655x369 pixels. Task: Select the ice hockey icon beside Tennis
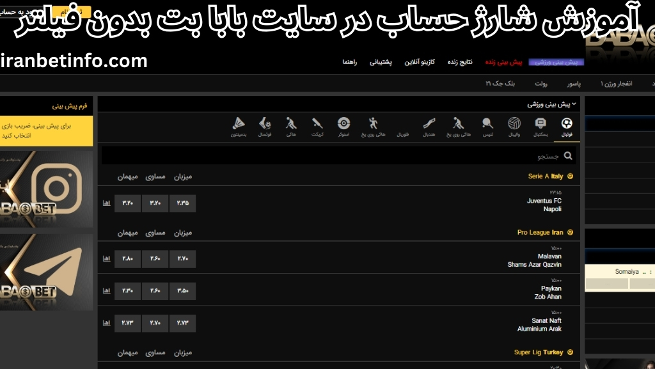458,127
